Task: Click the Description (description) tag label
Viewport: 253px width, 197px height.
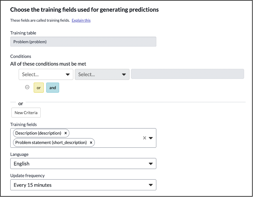Action: (38, 133)
